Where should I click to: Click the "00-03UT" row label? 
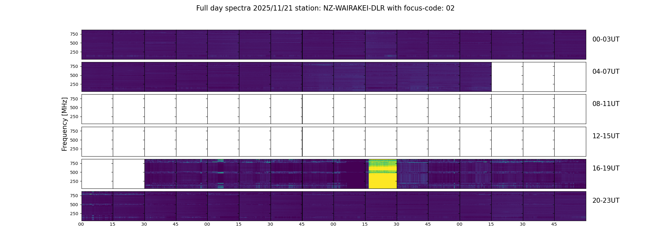pos(606,39)
